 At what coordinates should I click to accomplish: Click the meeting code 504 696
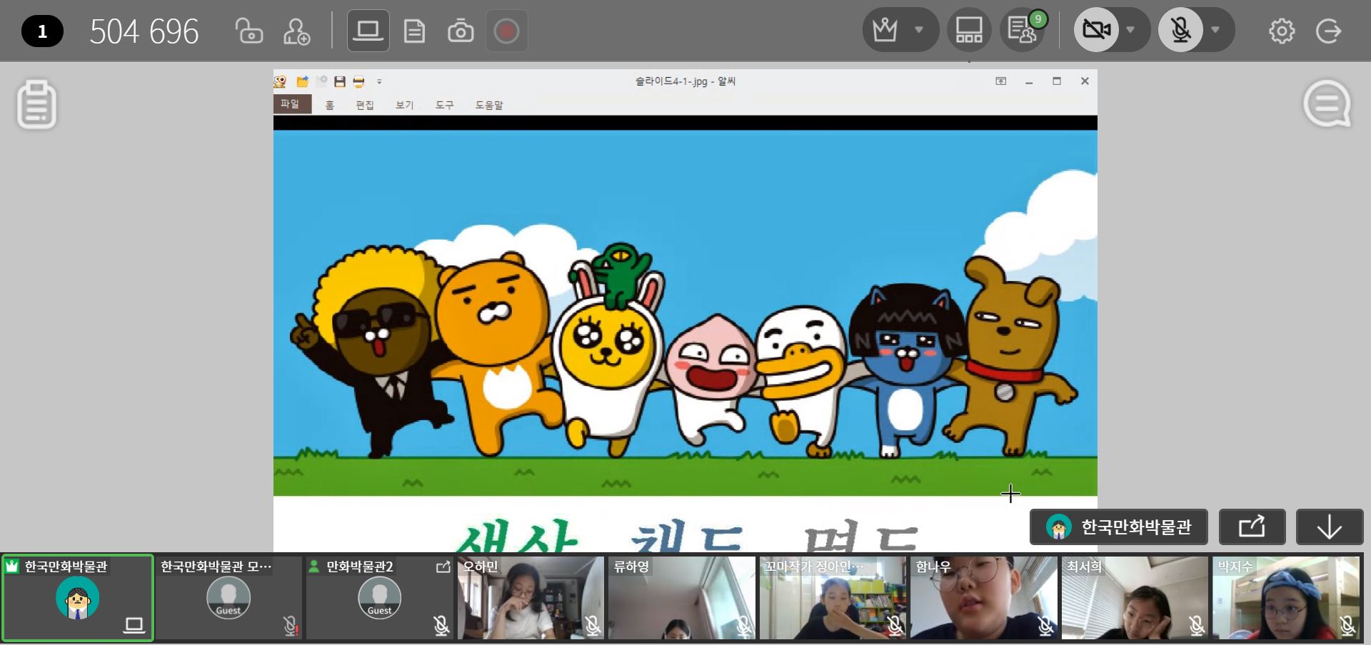(x=144, y=32)
